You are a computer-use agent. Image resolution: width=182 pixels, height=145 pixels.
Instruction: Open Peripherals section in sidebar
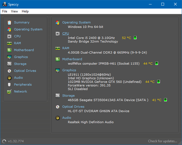[x=23, y=85]
